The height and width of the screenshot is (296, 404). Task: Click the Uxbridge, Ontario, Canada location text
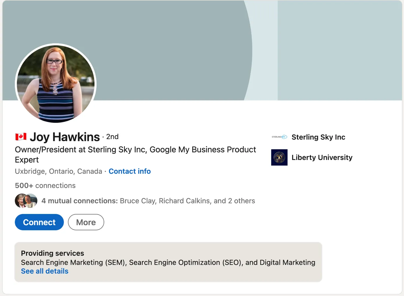(59, 171)
